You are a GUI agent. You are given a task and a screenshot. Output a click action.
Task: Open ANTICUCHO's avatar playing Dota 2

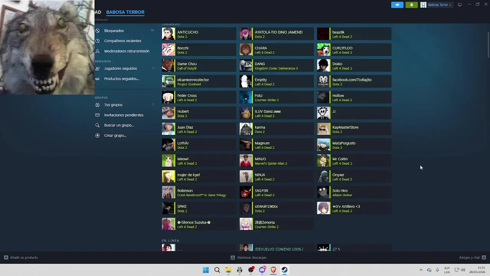[x=168, y=34]
